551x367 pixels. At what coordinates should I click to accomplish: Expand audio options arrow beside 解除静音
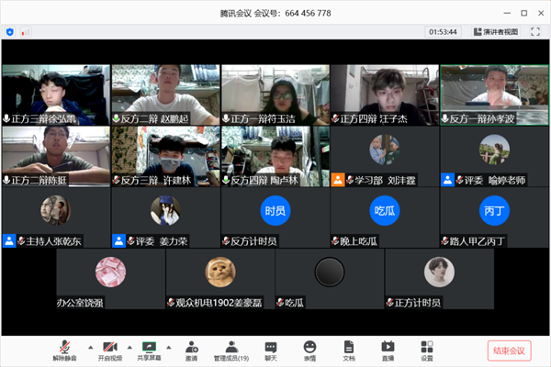click(x=91, y=348)
